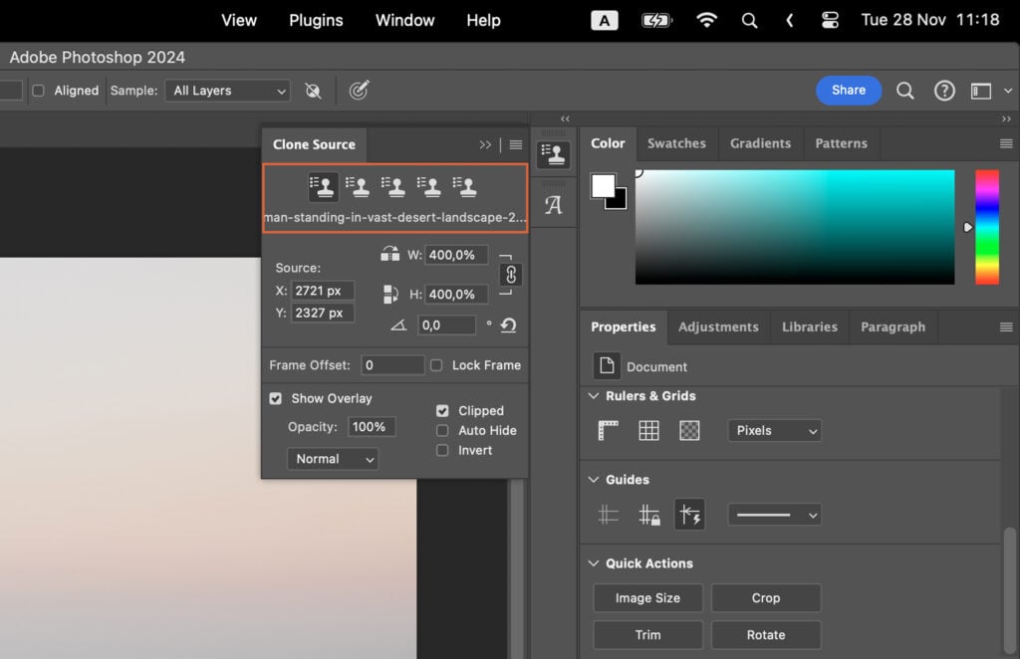Open the Normal blend mode dropdown
This screenshot has height=659, width=1020.
point(333,459)
